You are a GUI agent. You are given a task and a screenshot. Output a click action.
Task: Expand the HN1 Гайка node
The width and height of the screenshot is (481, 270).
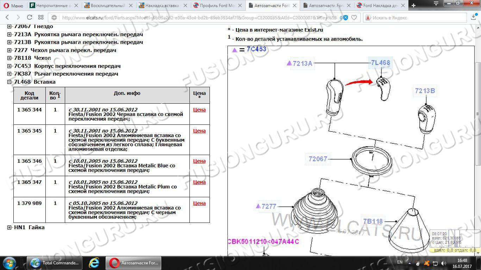(x=10, y=227)
